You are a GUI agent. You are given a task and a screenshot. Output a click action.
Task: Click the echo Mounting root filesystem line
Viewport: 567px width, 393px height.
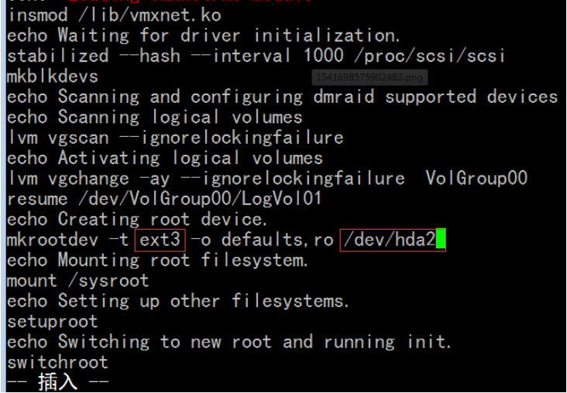pos(158,260)
